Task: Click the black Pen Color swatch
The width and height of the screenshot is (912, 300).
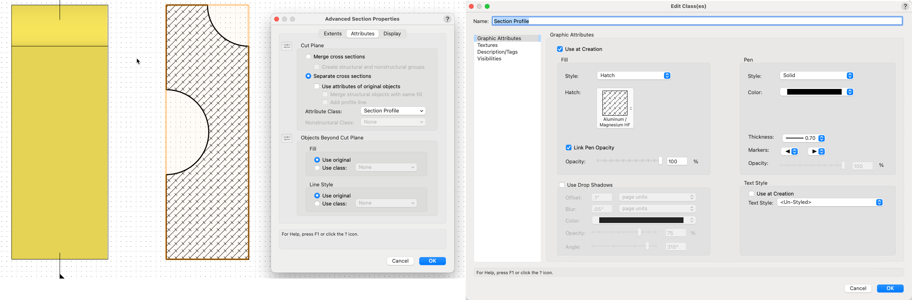Action: 814,92
